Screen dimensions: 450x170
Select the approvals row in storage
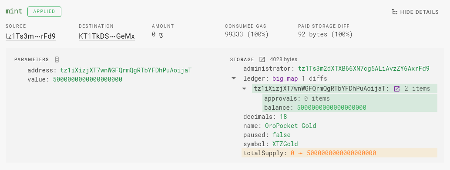click(x=350, y=98)
